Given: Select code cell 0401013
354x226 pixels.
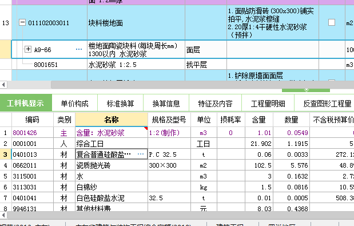Looking at the screenshot, I should (x=33, y=154).
